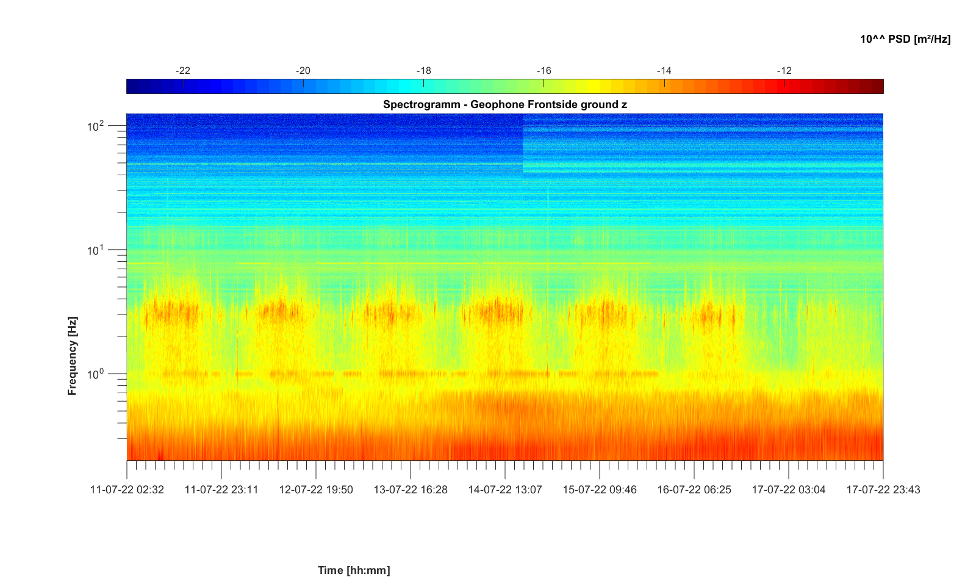Click the 10⁰ frequency axis tick label
Viewport: 976px width, 577px height.
(x=96, y=374)
